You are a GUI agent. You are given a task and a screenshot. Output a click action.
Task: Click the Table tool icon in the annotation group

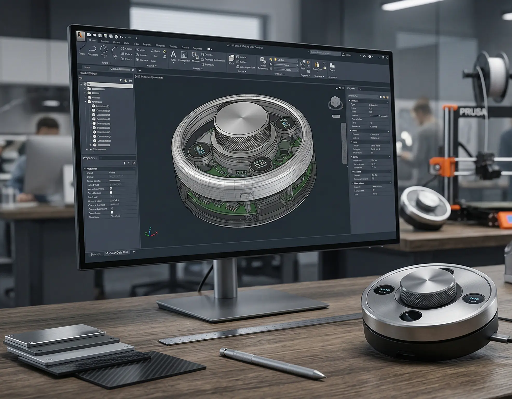tap(195, 55)
